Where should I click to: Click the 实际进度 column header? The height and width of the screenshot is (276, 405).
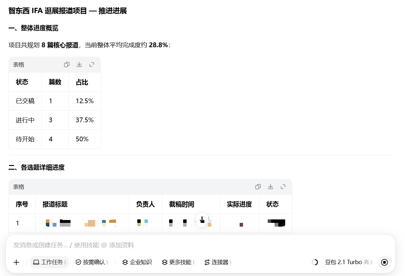point(239,204)
